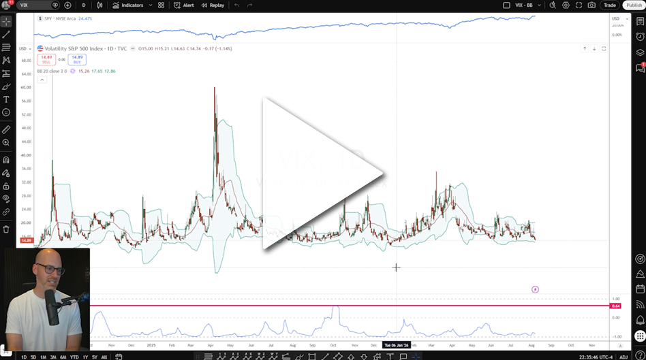Click the VIX - BB layout name

click(523, 5)
